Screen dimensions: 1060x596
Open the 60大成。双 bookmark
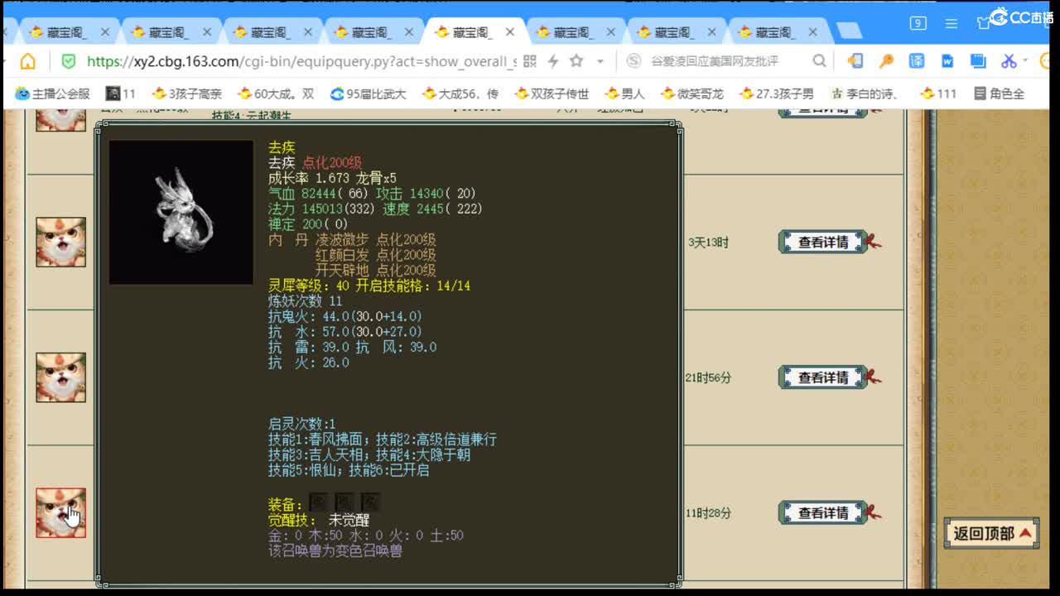click(x=276, y=94)
